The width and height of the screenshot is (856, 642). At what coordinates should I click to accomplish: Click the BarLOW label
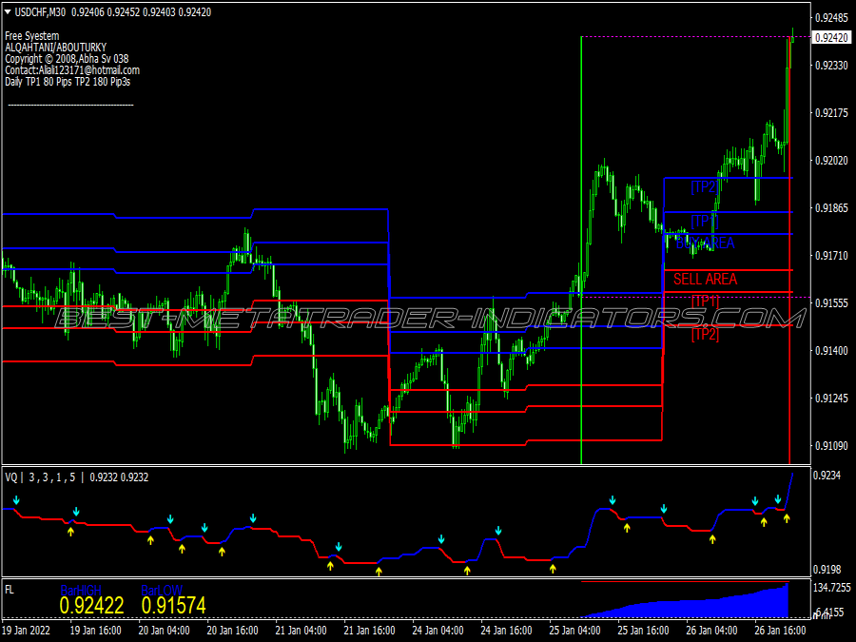click(x=162, y=591)
